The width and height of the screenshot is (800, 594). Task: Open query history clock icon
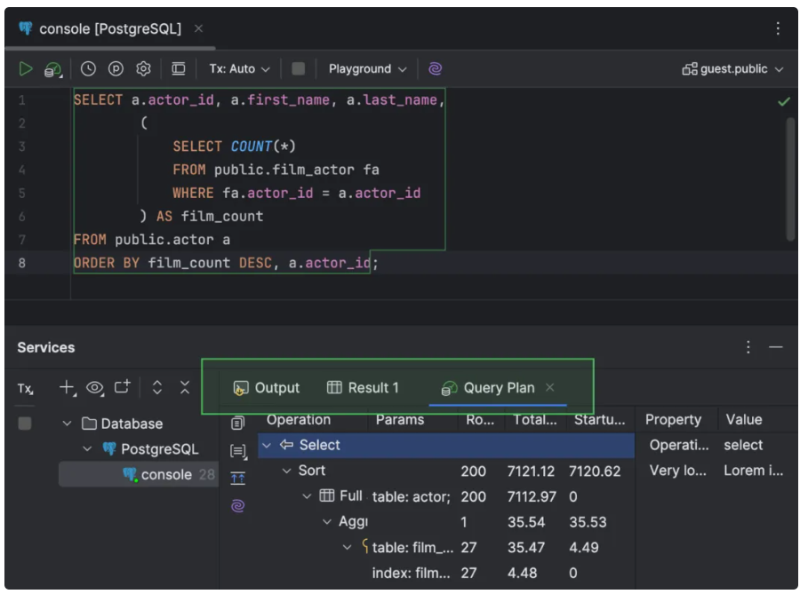point(88,68)
